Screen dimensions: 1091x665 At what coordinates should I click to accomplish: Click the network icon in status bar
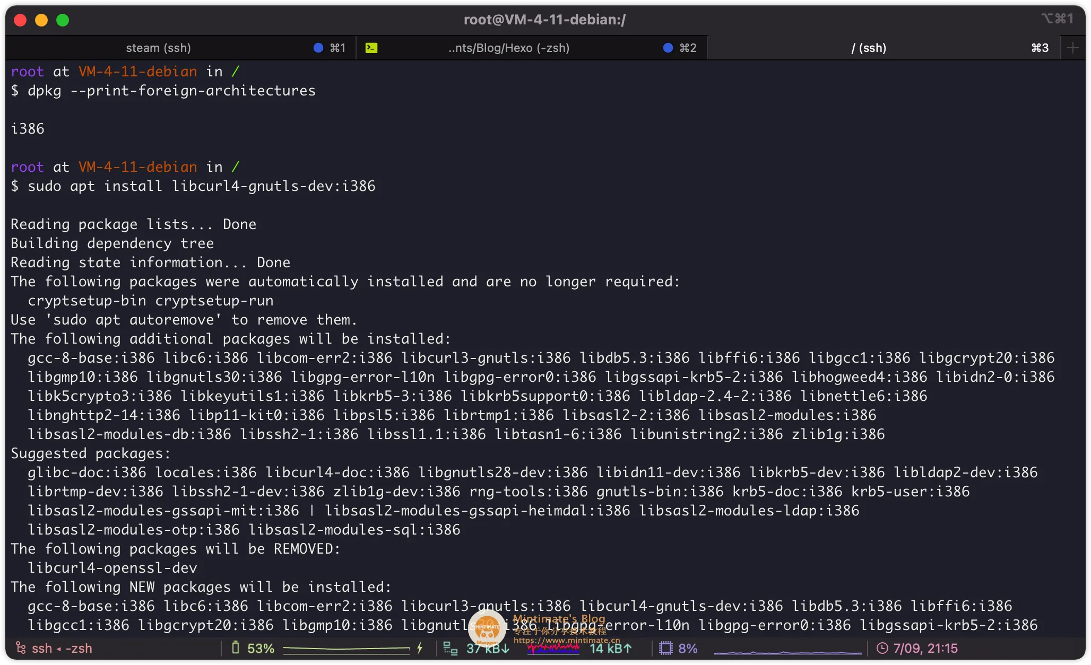pos(451,648)
